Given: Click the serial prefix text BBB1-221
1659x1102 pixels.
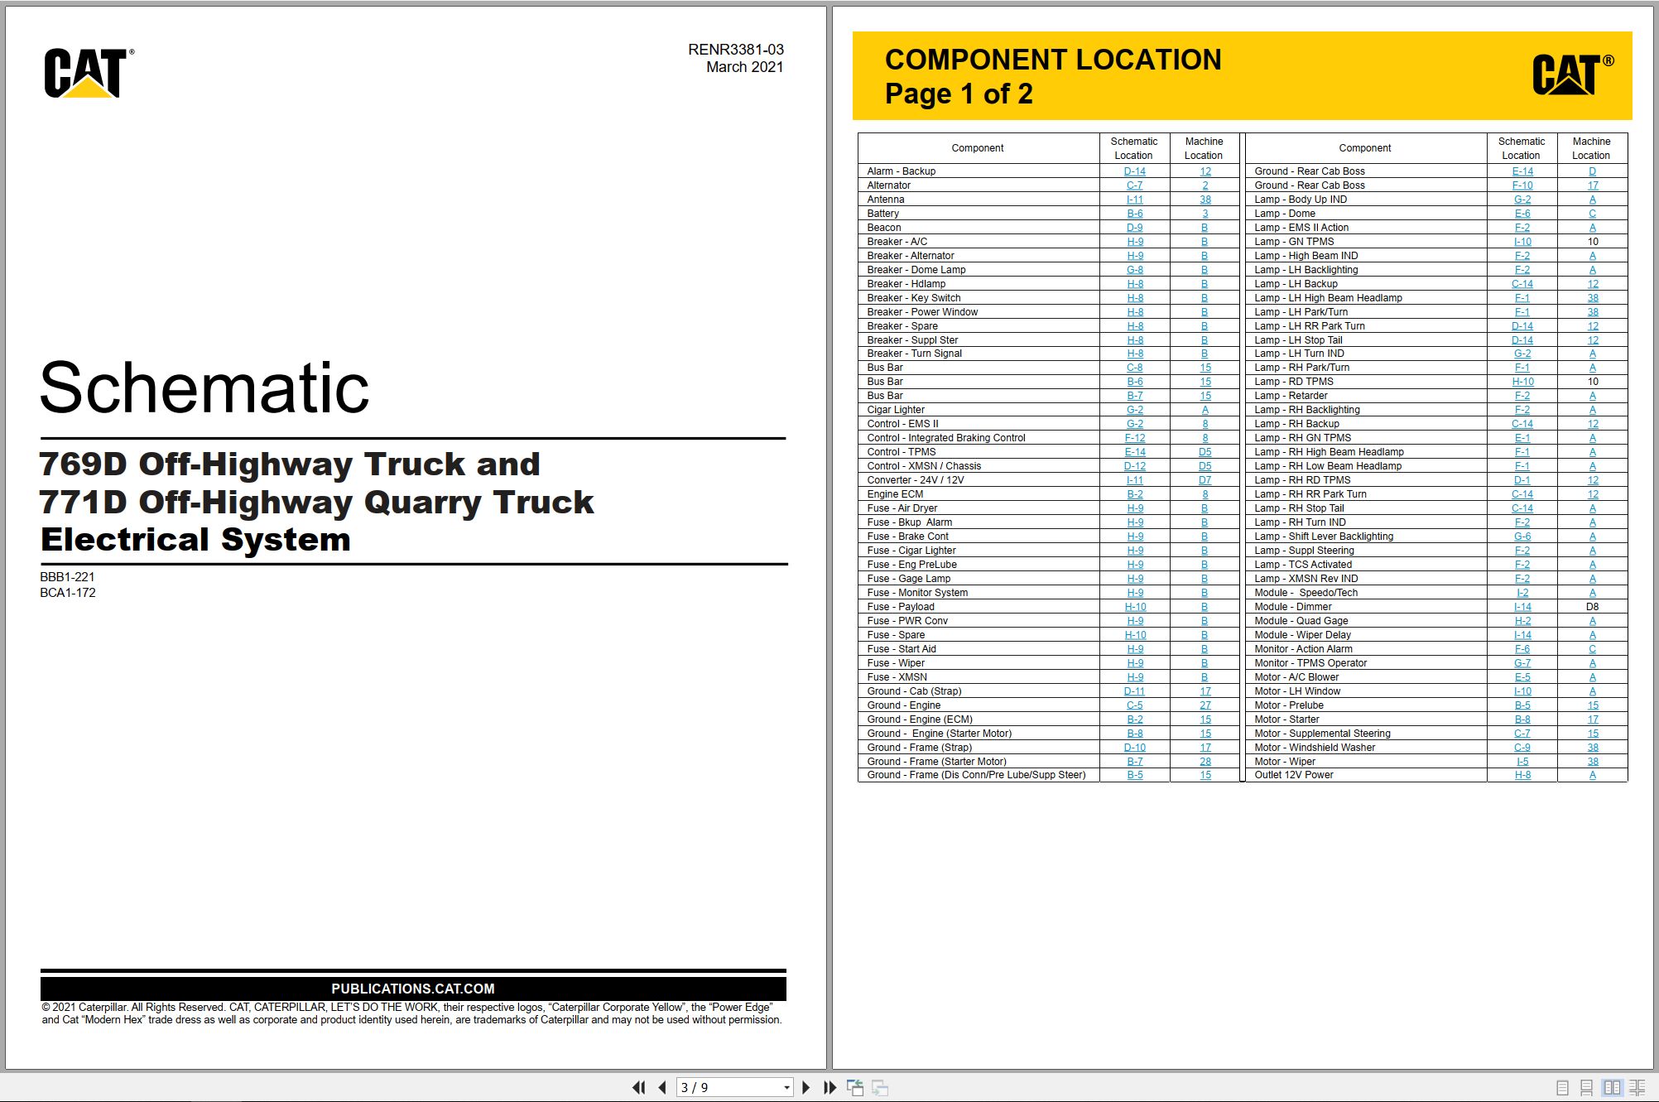Looking at the screenshot, I should coord(67,577).
